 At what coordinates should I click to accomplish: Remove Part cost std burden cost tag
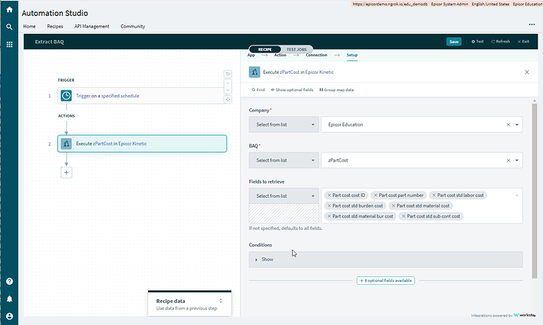(x=329, y=206)
